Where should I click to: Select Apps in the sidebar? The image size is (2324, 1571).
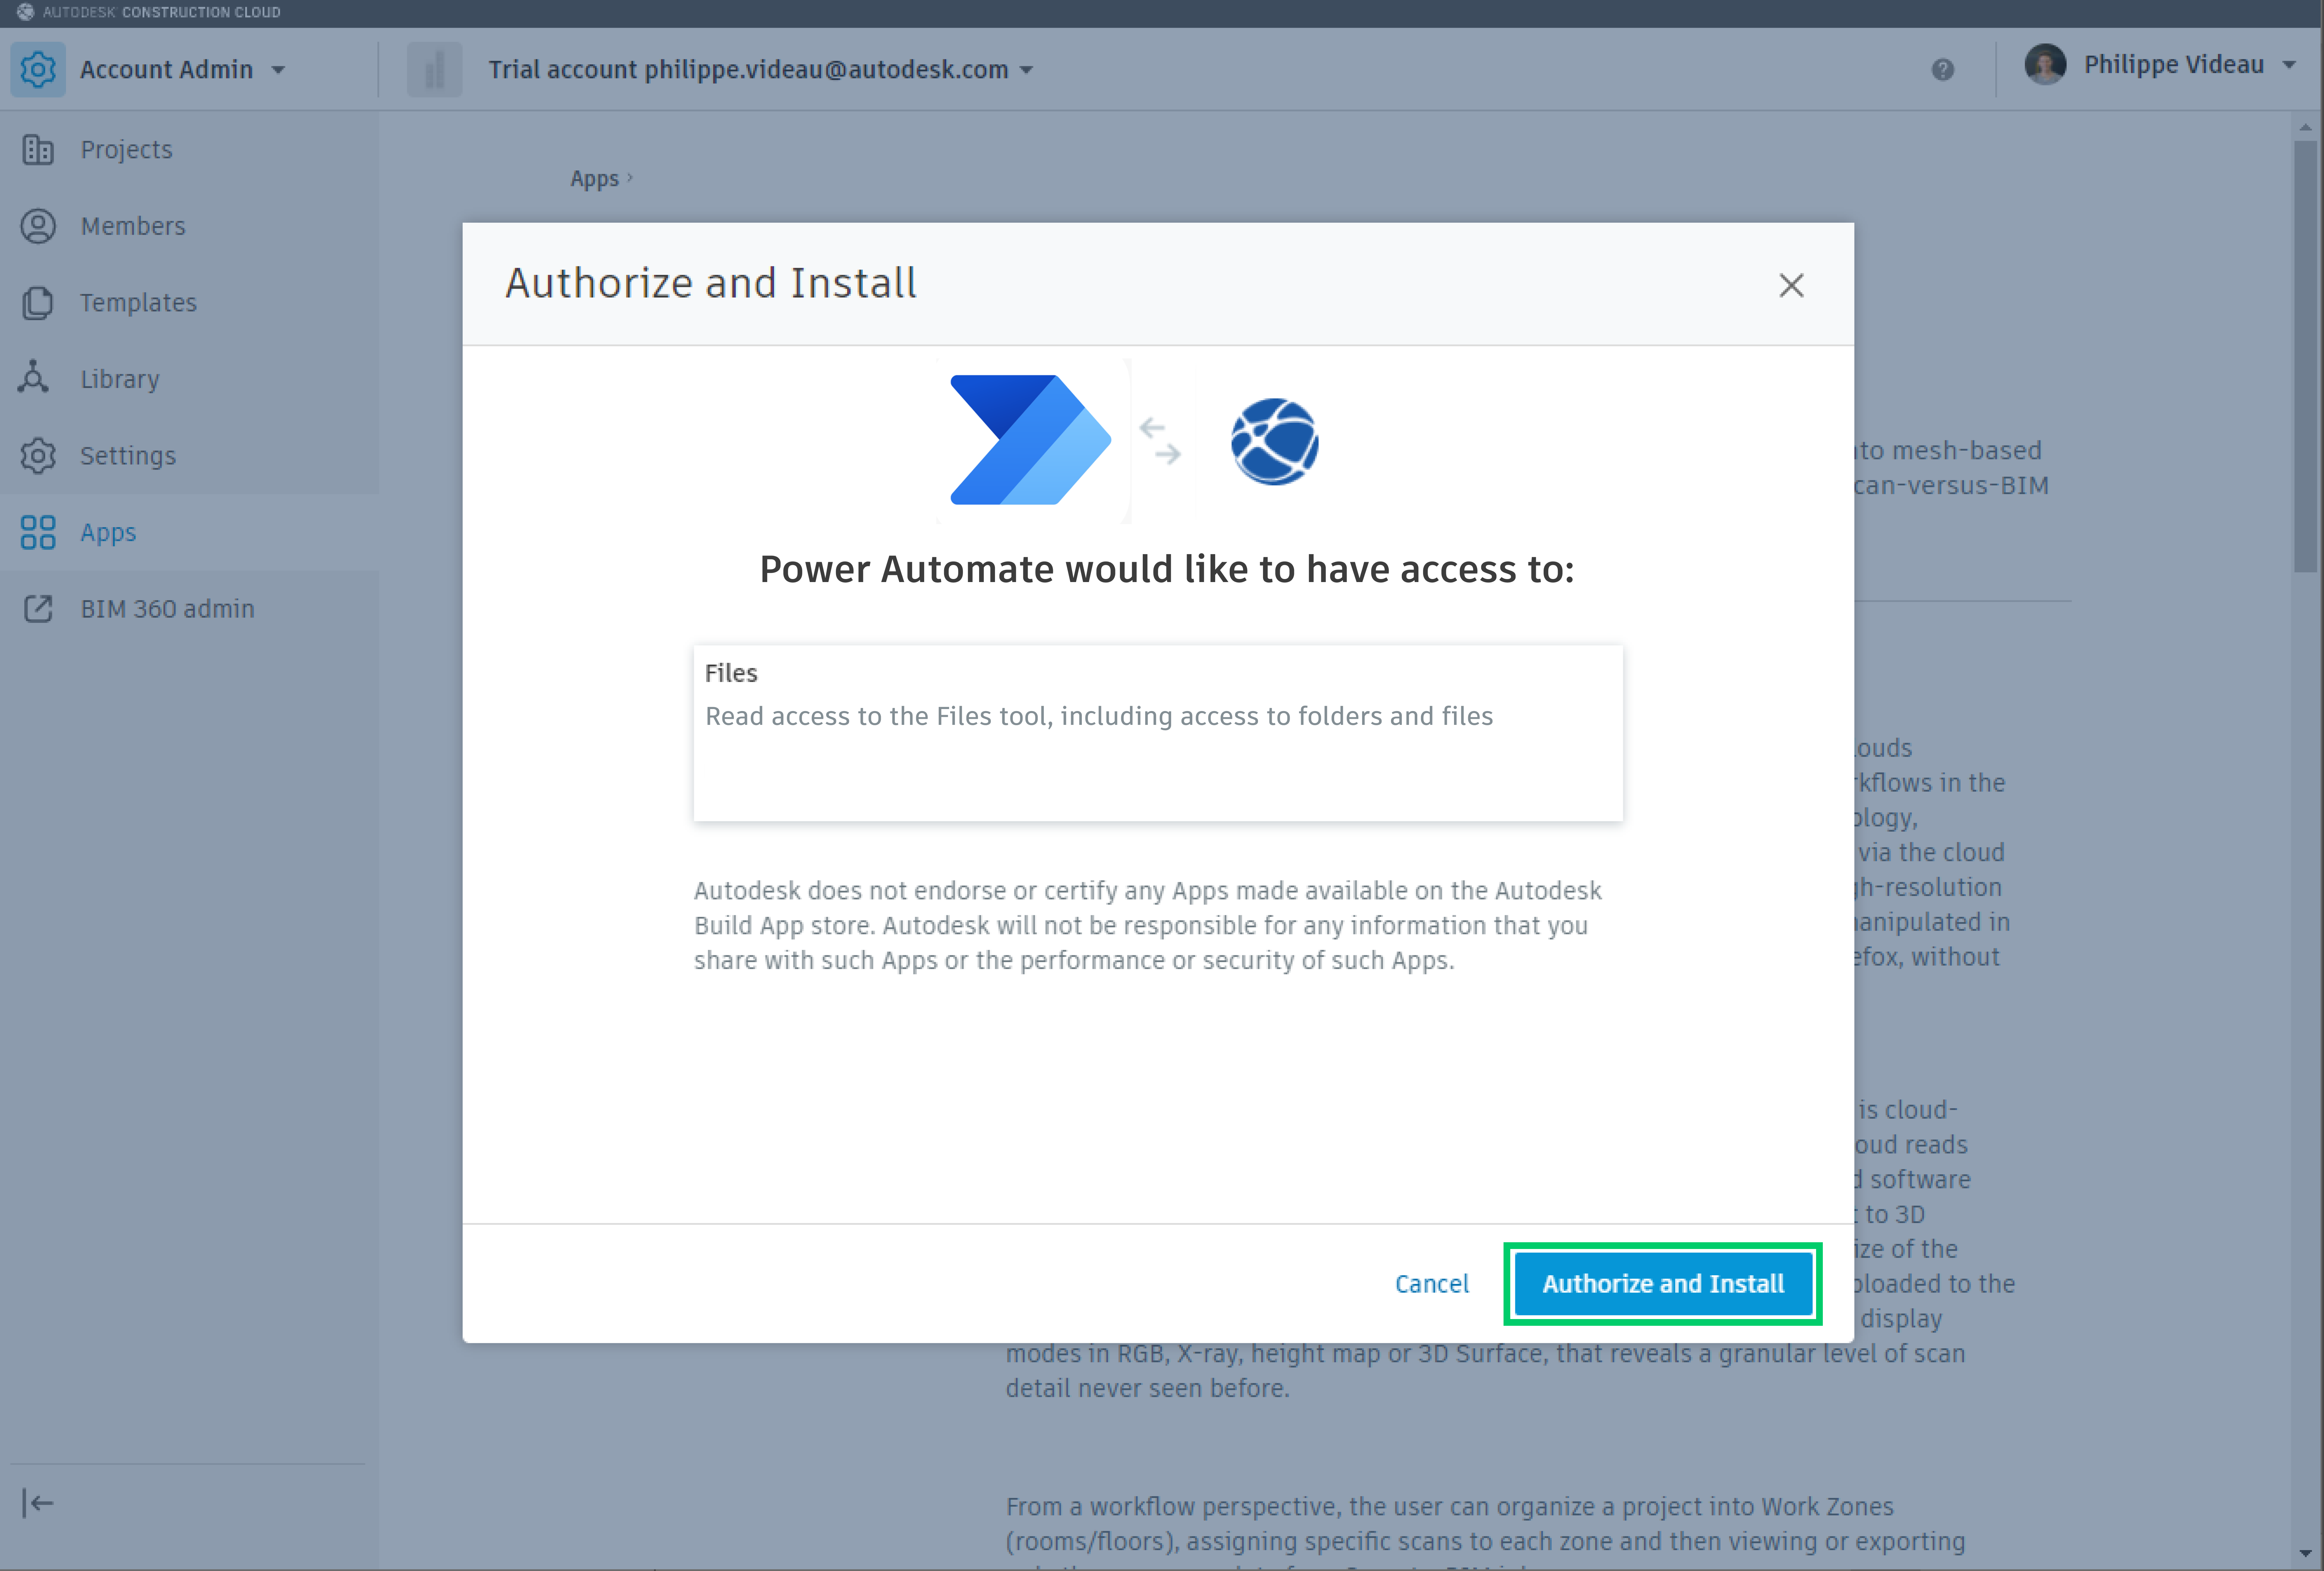click(x=190, y=532)
